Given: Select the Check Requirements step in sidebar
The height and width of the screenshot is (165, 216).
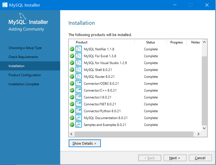Looking at the screenshot, I should tap(23, 57).
